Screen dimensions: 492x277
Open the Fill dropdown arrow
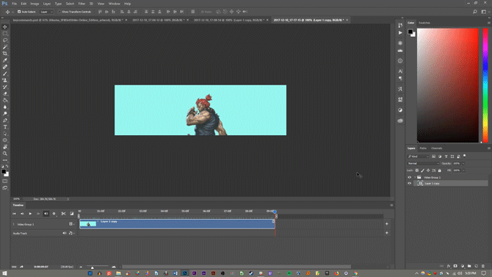coord(463,170)
